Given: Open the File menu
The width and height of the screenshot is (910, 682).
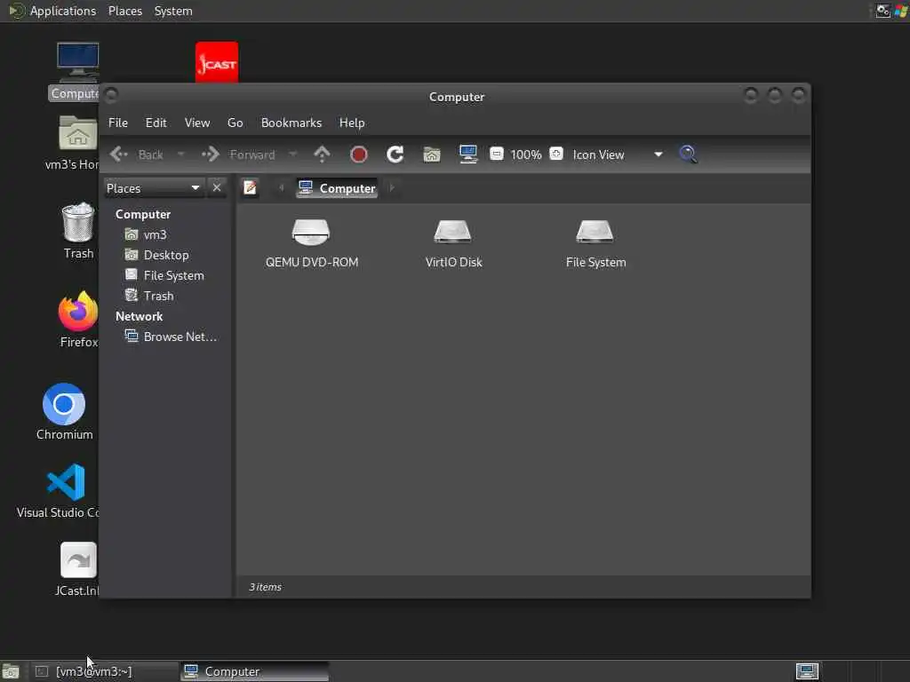Looking at the screenshot, I should [x=118, y=123].
